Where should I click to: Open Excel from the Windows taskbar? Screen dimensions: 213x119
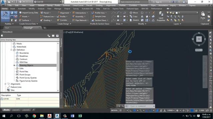[x=80, y=116]
